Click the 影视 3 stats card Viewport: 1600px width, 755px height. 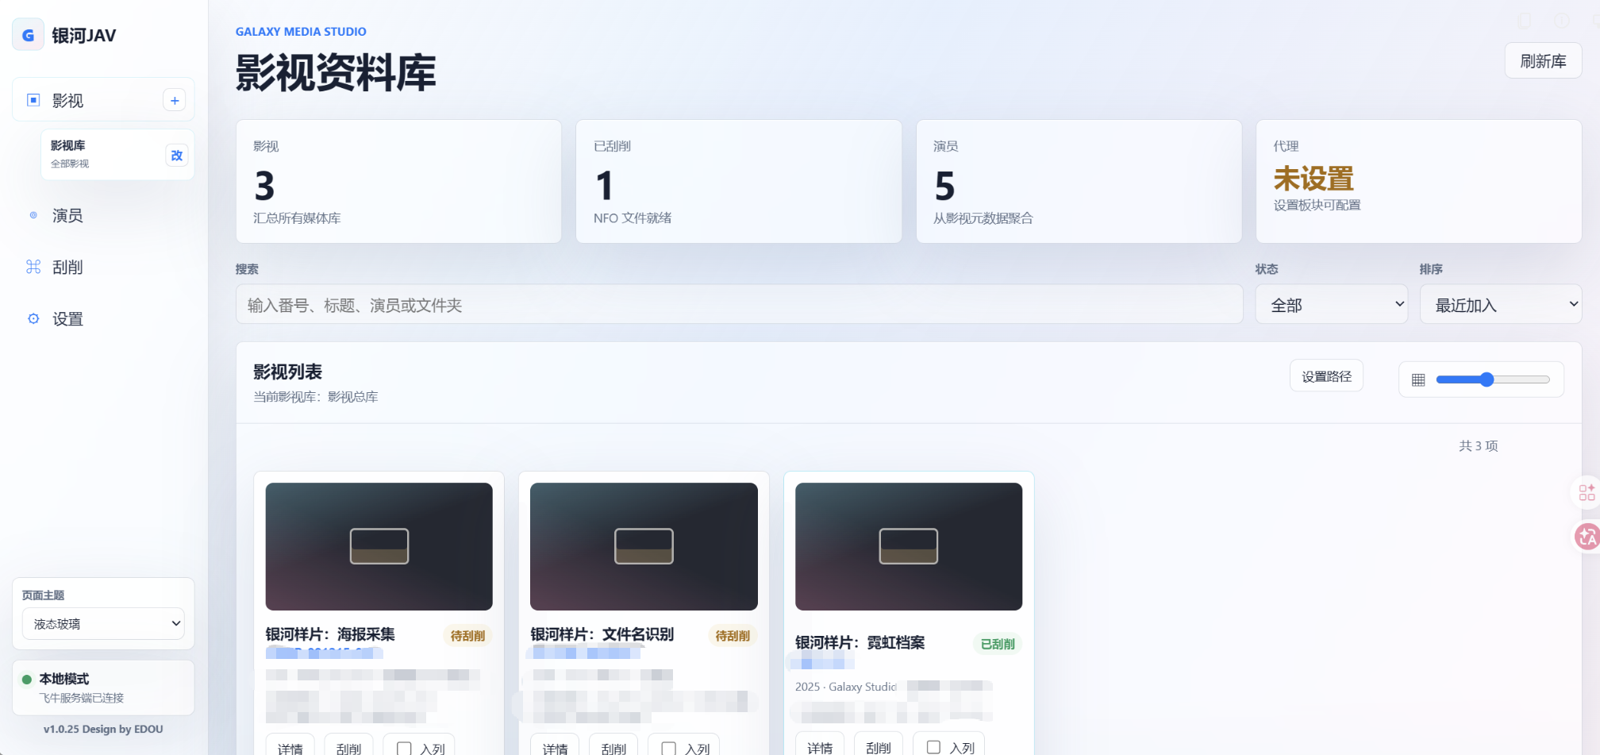pos(399,182)
